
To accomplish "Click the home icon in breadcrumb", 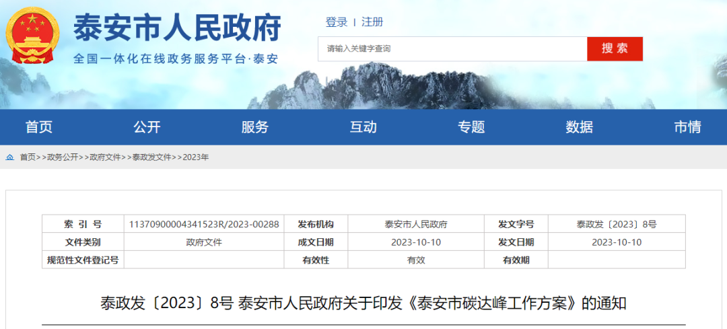I will pos(10,157).
